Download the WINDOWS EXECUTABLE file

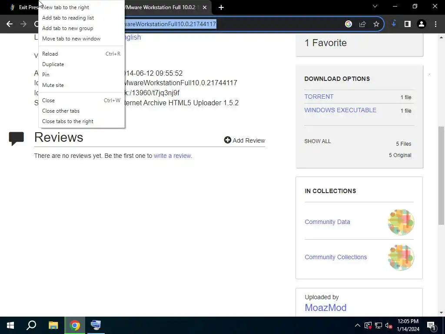340,110
